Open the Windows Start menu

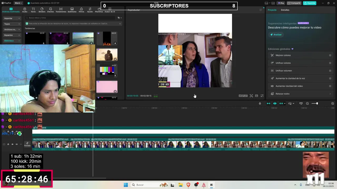click(x=126, y=185)
